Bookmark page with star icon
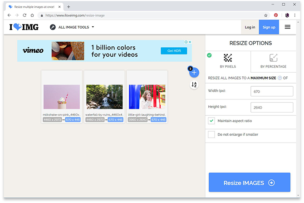Image resolution: width=304 pixels, height=203 pixels. [x=266, y=15]
